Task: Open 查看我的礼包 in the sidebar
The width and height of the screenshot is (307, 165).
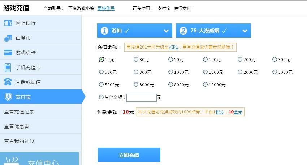Action: tap(40, 141)
